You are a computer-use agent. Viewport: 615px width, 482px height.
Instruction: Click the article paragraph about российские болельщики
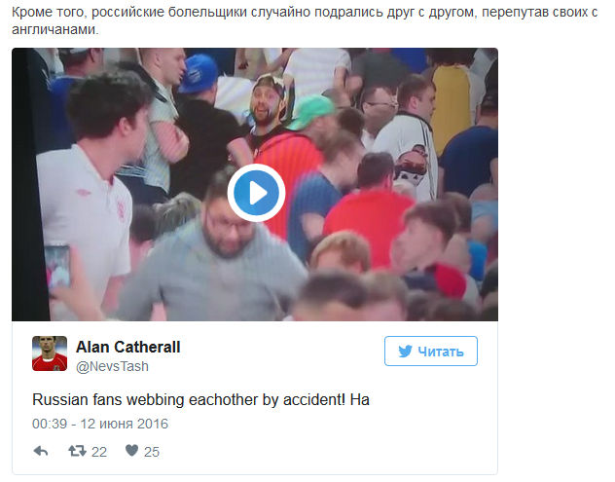coord(305,20)
